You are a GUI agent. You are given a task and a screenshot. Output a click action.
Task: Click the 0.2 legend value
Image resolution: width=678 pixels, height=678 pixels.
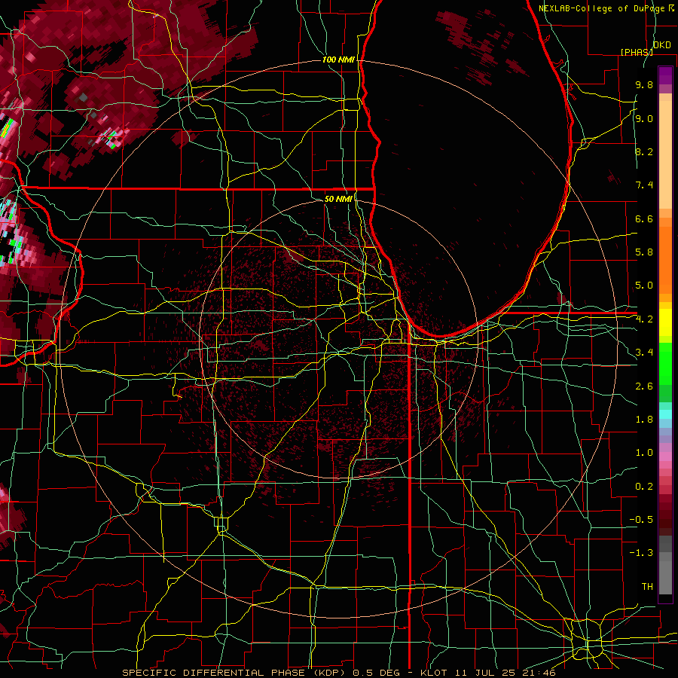[x=644, y=487]
